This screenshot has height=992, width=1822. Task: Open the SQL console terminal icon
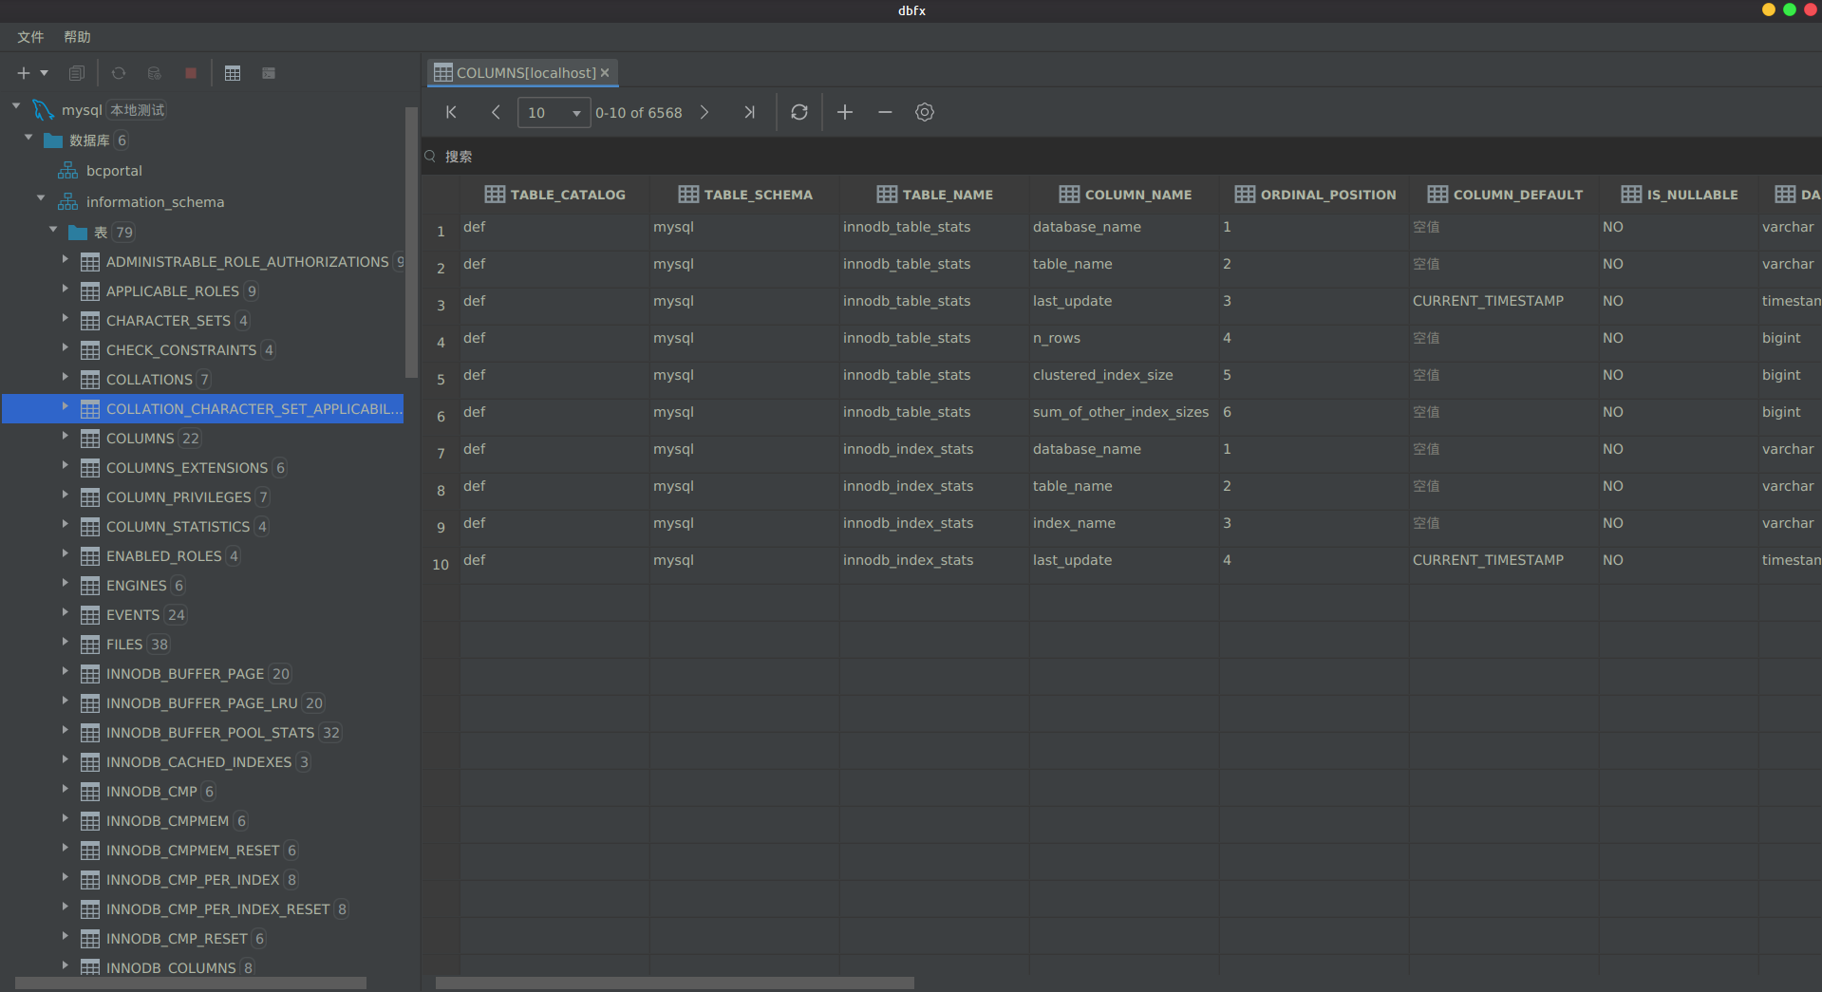(x=269, y=73)
